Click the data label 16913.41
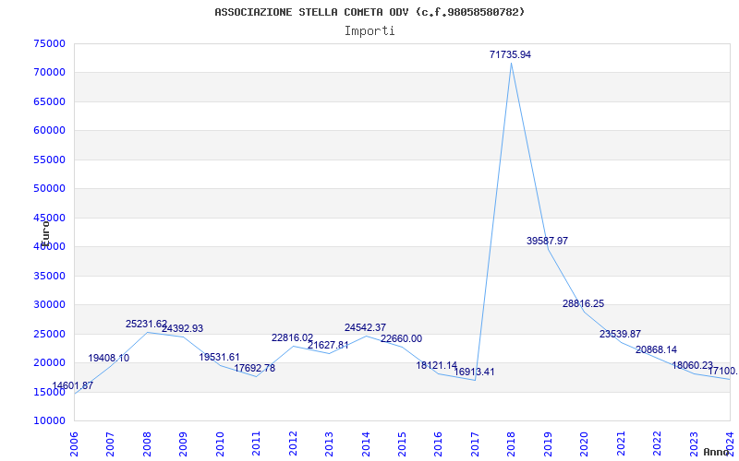 click(474, 372)
